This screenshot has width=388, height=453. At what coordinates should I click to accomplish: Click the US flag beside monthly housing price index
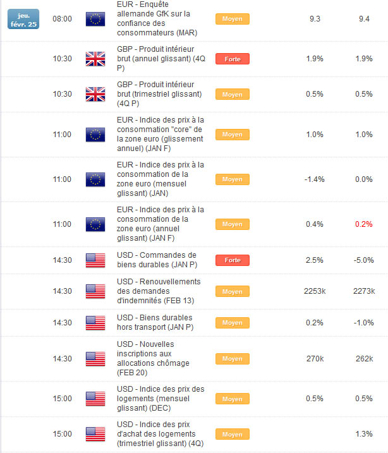pos(95,399)
